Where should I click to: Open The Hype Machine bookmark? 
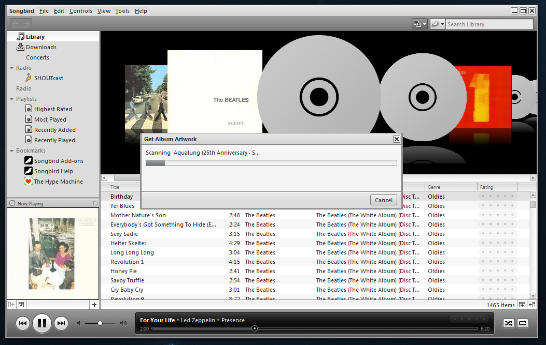tap(58, 182)
